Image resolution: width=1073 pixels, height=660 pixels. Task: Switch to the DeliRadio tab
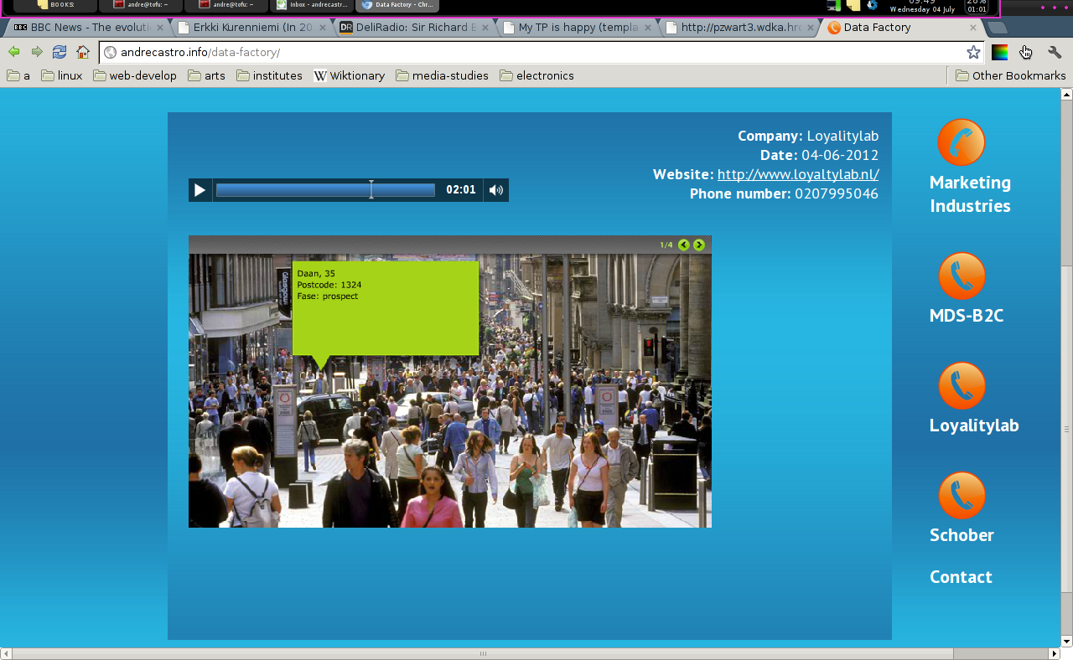414,27
